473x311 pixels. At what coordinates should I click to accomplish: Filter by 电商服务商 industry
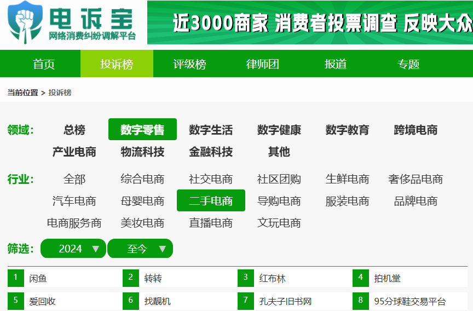pos(74,223)
